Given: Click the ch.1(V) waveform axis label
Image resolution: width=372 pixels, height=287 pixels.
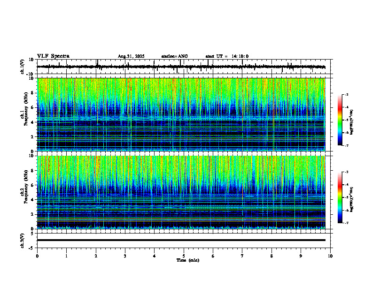Looking at the screenshot, I should click(x=23, y=67).
